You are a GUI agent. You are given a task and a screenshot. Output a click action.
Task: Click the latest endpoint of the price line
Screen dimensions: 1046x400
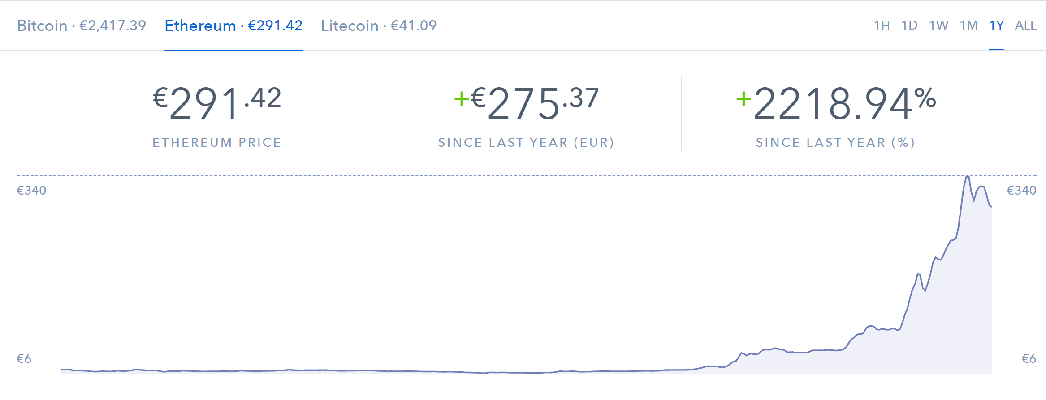click(991, 206)
